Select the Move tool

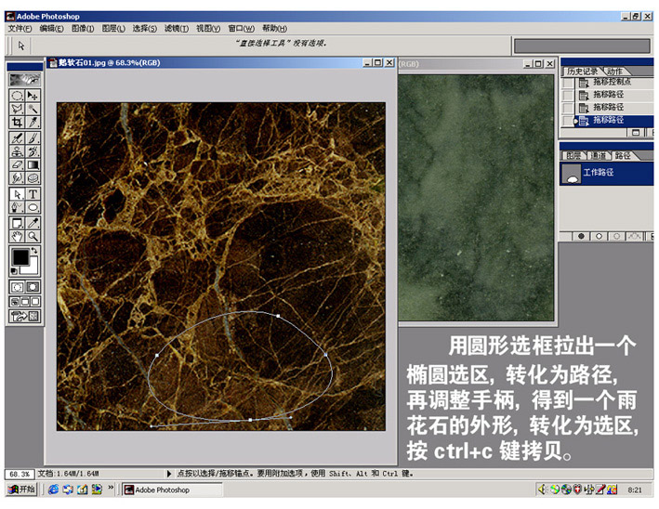click(33, 96)
